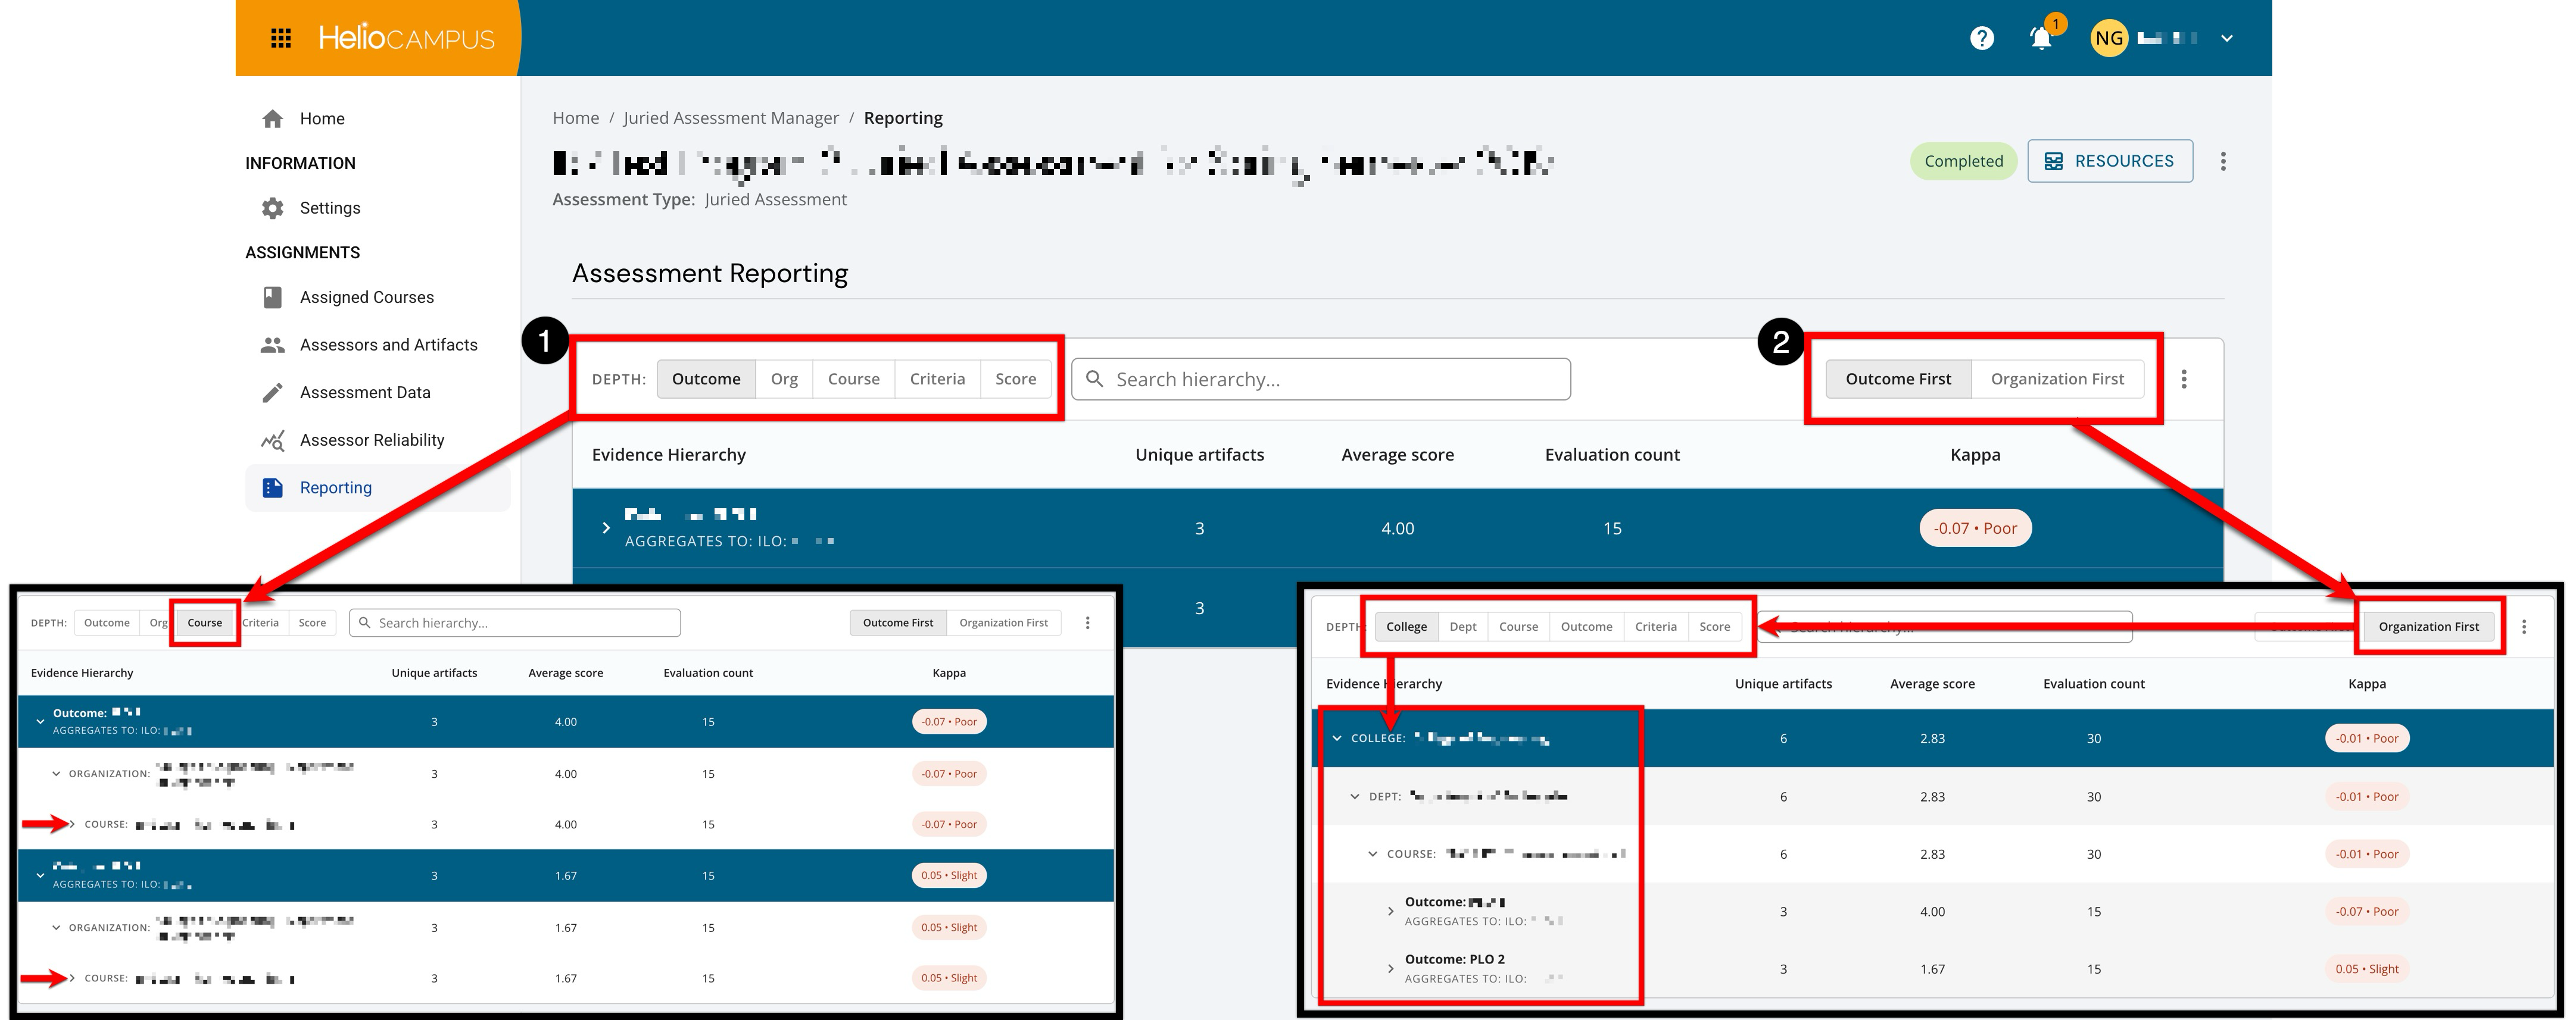The height and width of the screenshot is (1020, 2576).
Task: Click the NG user avatar
Action: [2109, 38]
